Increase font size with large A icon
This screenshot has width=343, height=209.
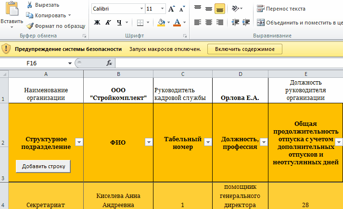click(x=172, y=9)
